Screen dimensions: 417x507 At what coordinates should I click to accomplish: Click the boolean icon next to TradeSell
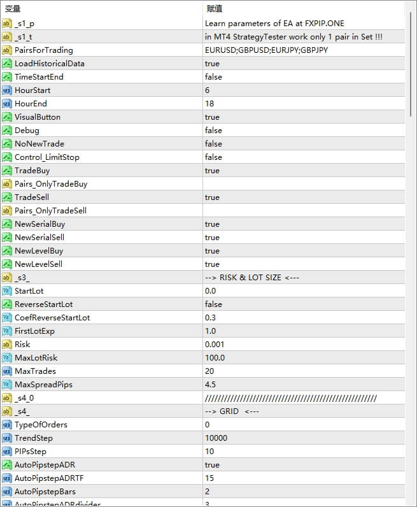pos(7,197)
